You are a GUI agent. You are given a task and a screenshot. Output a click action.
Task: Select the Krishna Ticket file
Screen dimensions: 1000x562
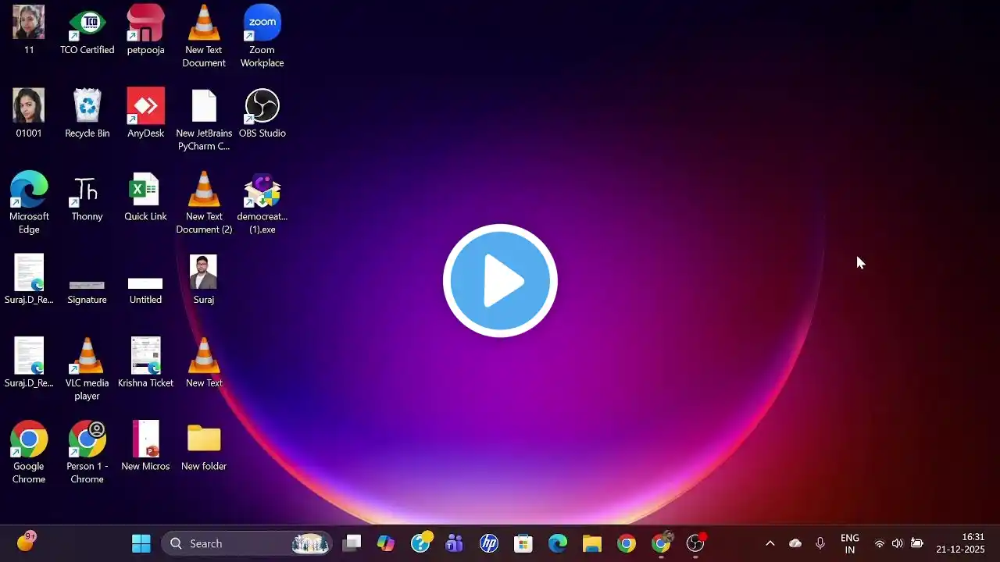pyautogui.click(x=145, y=363)
